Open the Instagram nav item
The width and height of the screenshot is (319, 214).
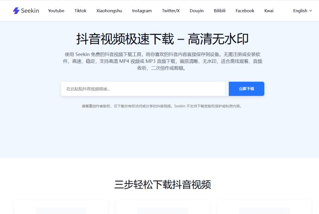(x=142, y=11)
